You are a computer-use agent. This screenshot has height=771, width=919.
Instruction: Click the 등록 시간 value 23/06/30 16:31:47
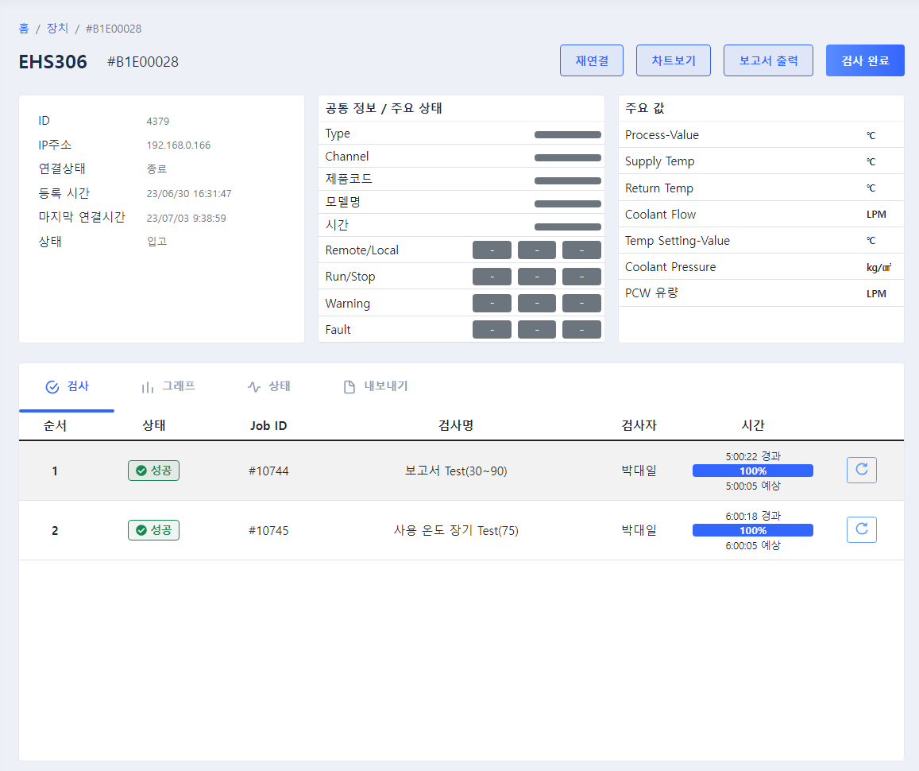[189, 193]
